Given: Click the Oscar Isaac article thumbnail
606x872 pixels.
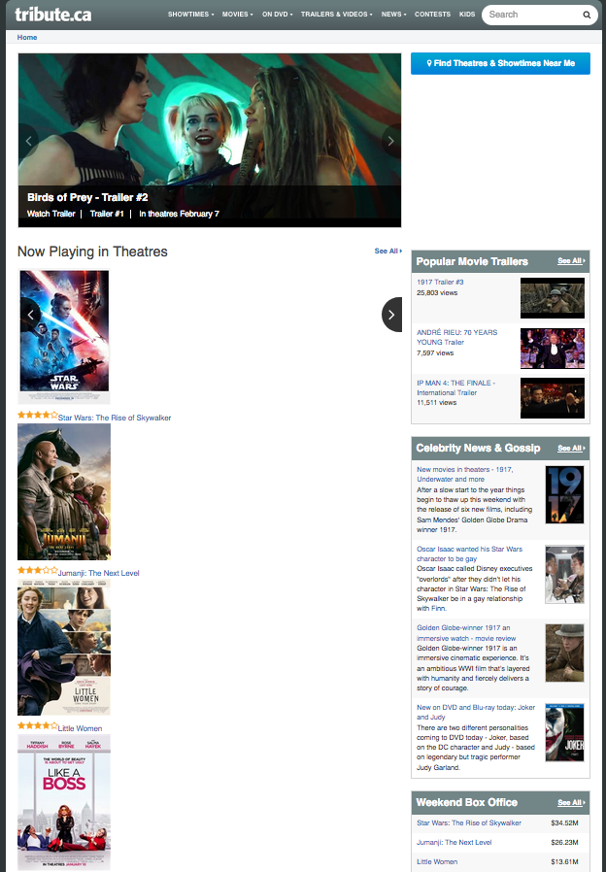Looking at the screenshot, I should 564,575.
